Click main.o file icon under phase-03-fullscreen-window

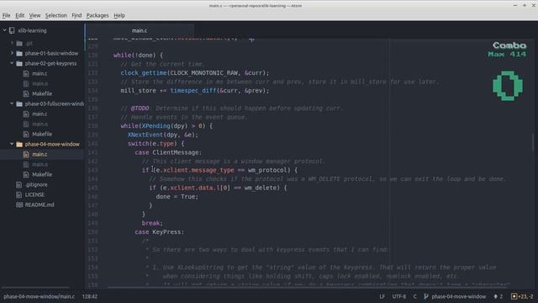pyautogui.click(x=26, y=124)
